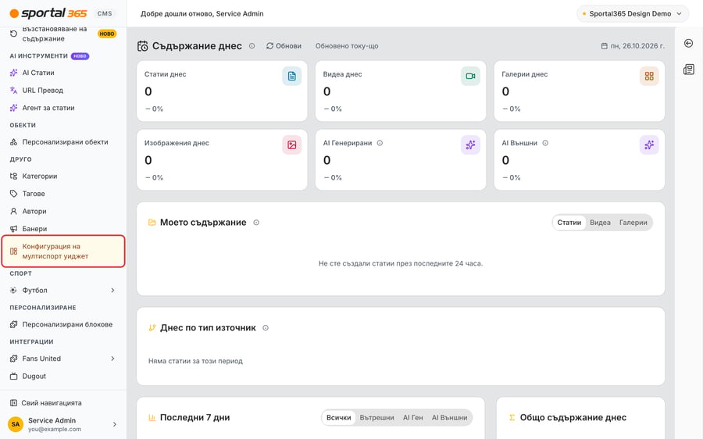Click the Възстановяване на съдържание restore icon
The width and height of the screenshot is (703, 439).
coord(13,34)
